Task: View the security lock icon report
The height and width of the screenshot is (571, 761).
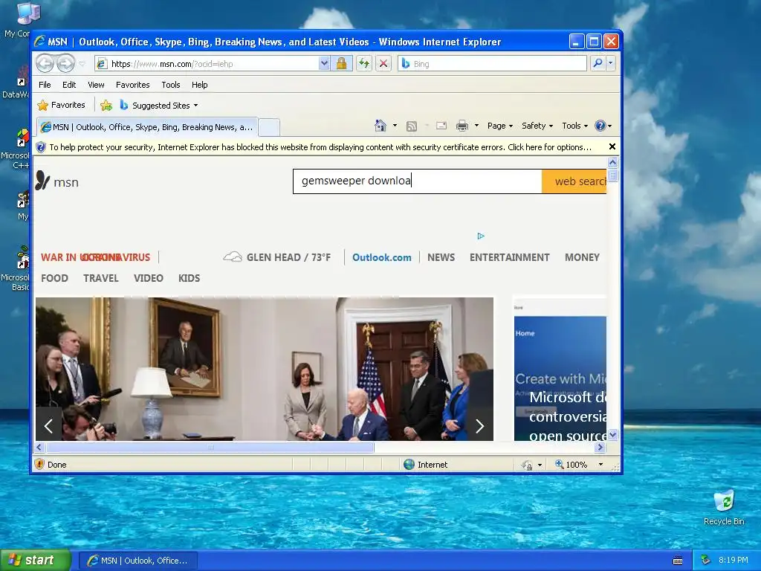Action: coord(342,64)
